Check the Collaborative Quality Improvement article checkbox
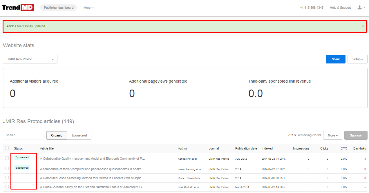Image resolution: width=369 pixels, height=193 pixels. pos(7,158)
